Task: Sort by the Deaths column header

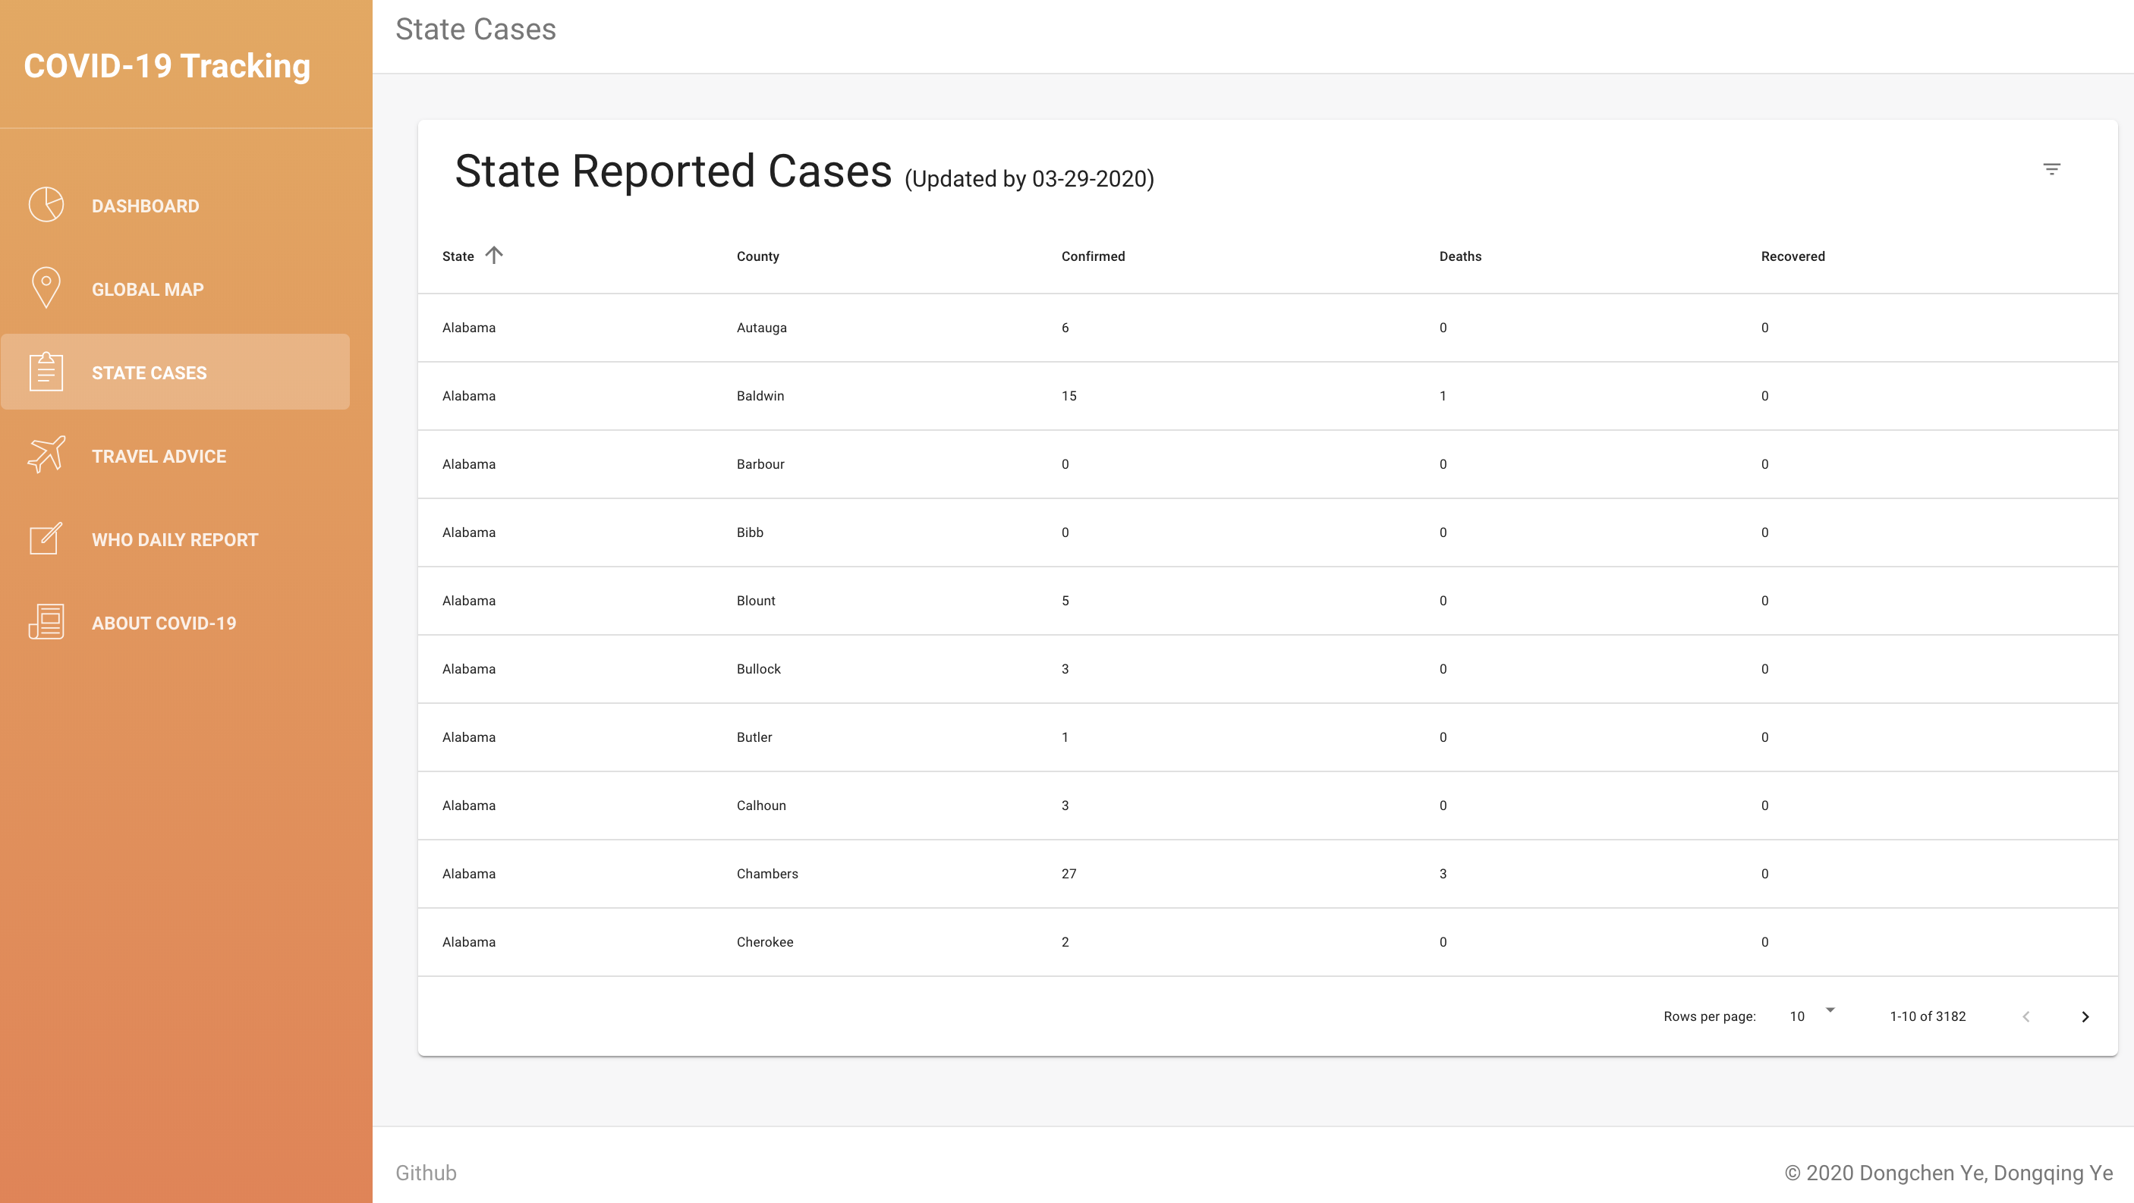Action: (1459, 256)
